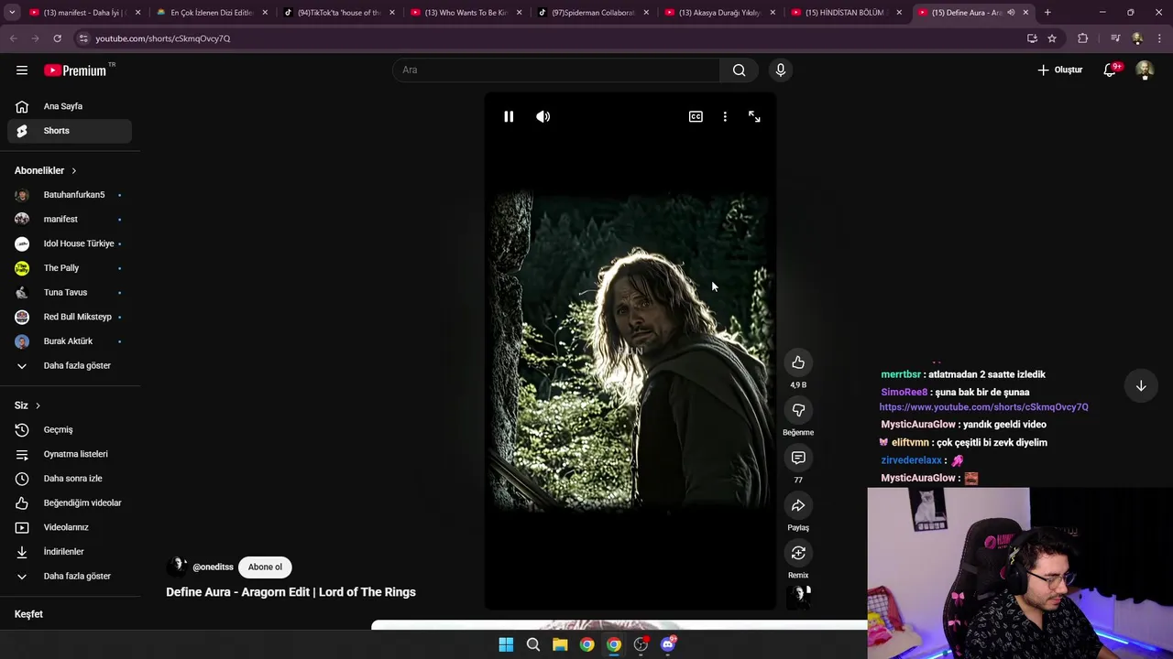Screen dimensions: 1173x659
Task: Switch to En Çok İzlenen Dizi tab
Action: (212, 13)
